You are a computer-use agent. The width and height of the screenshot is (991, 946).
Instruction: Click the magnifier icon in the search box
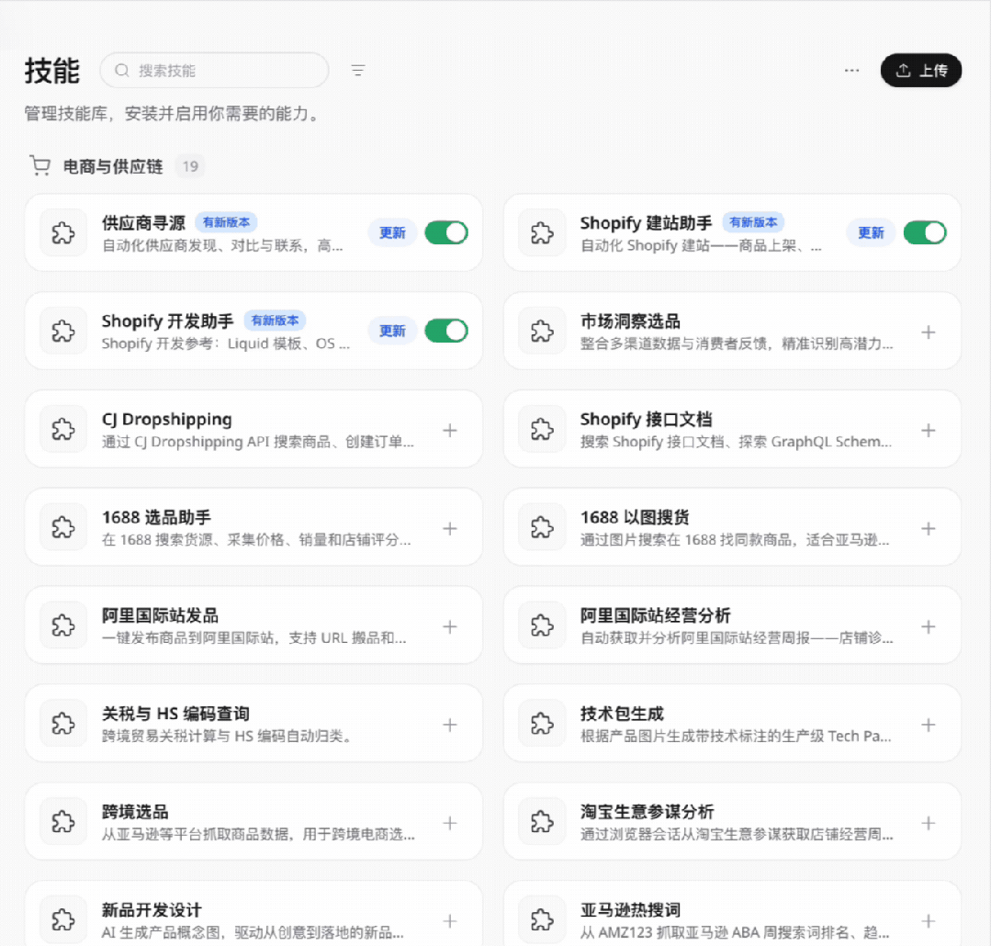(120, 70)
